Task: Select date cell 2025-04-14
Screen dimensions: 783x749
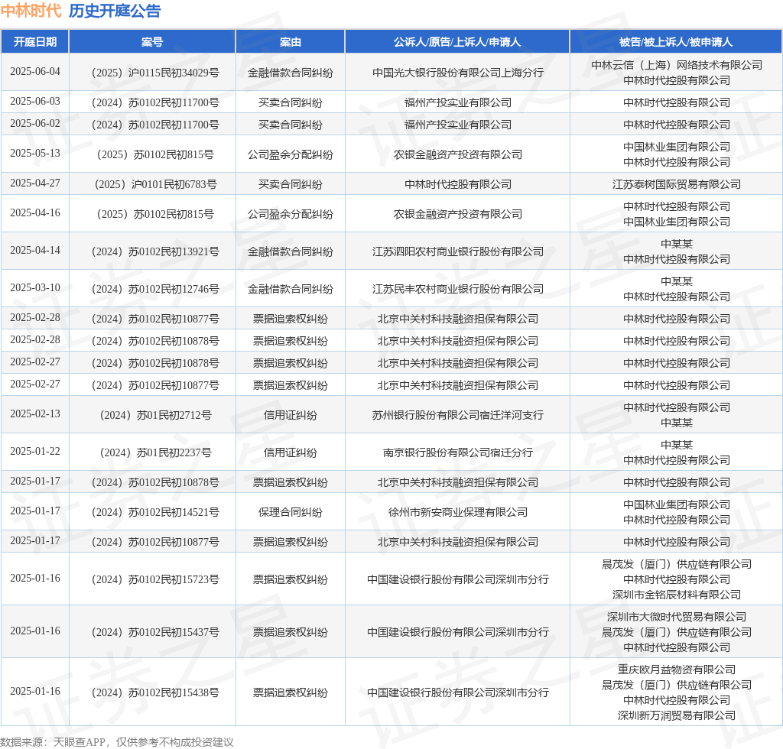Action: tap(35, 251)
